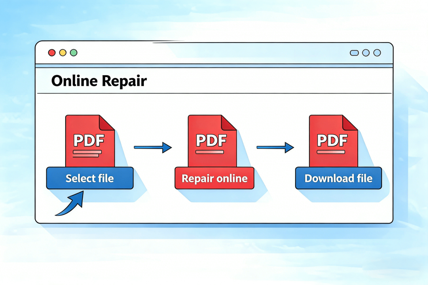Click the arrow between second and third PDF
The height and width of the screenshot is (285, 428).
pyautogui.click(x=275, y=147)
